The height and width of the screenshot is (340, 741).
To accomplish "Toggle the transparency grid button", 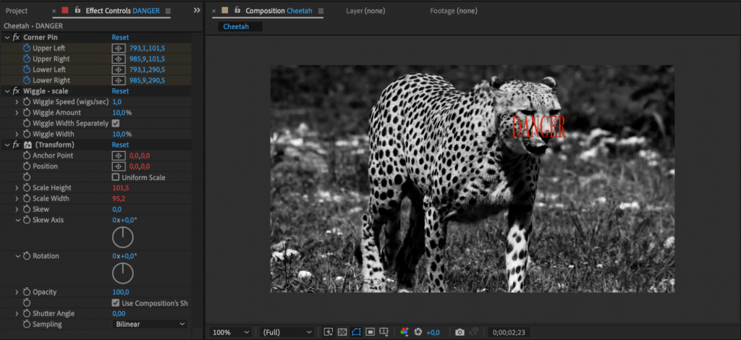I will (342, 332).
